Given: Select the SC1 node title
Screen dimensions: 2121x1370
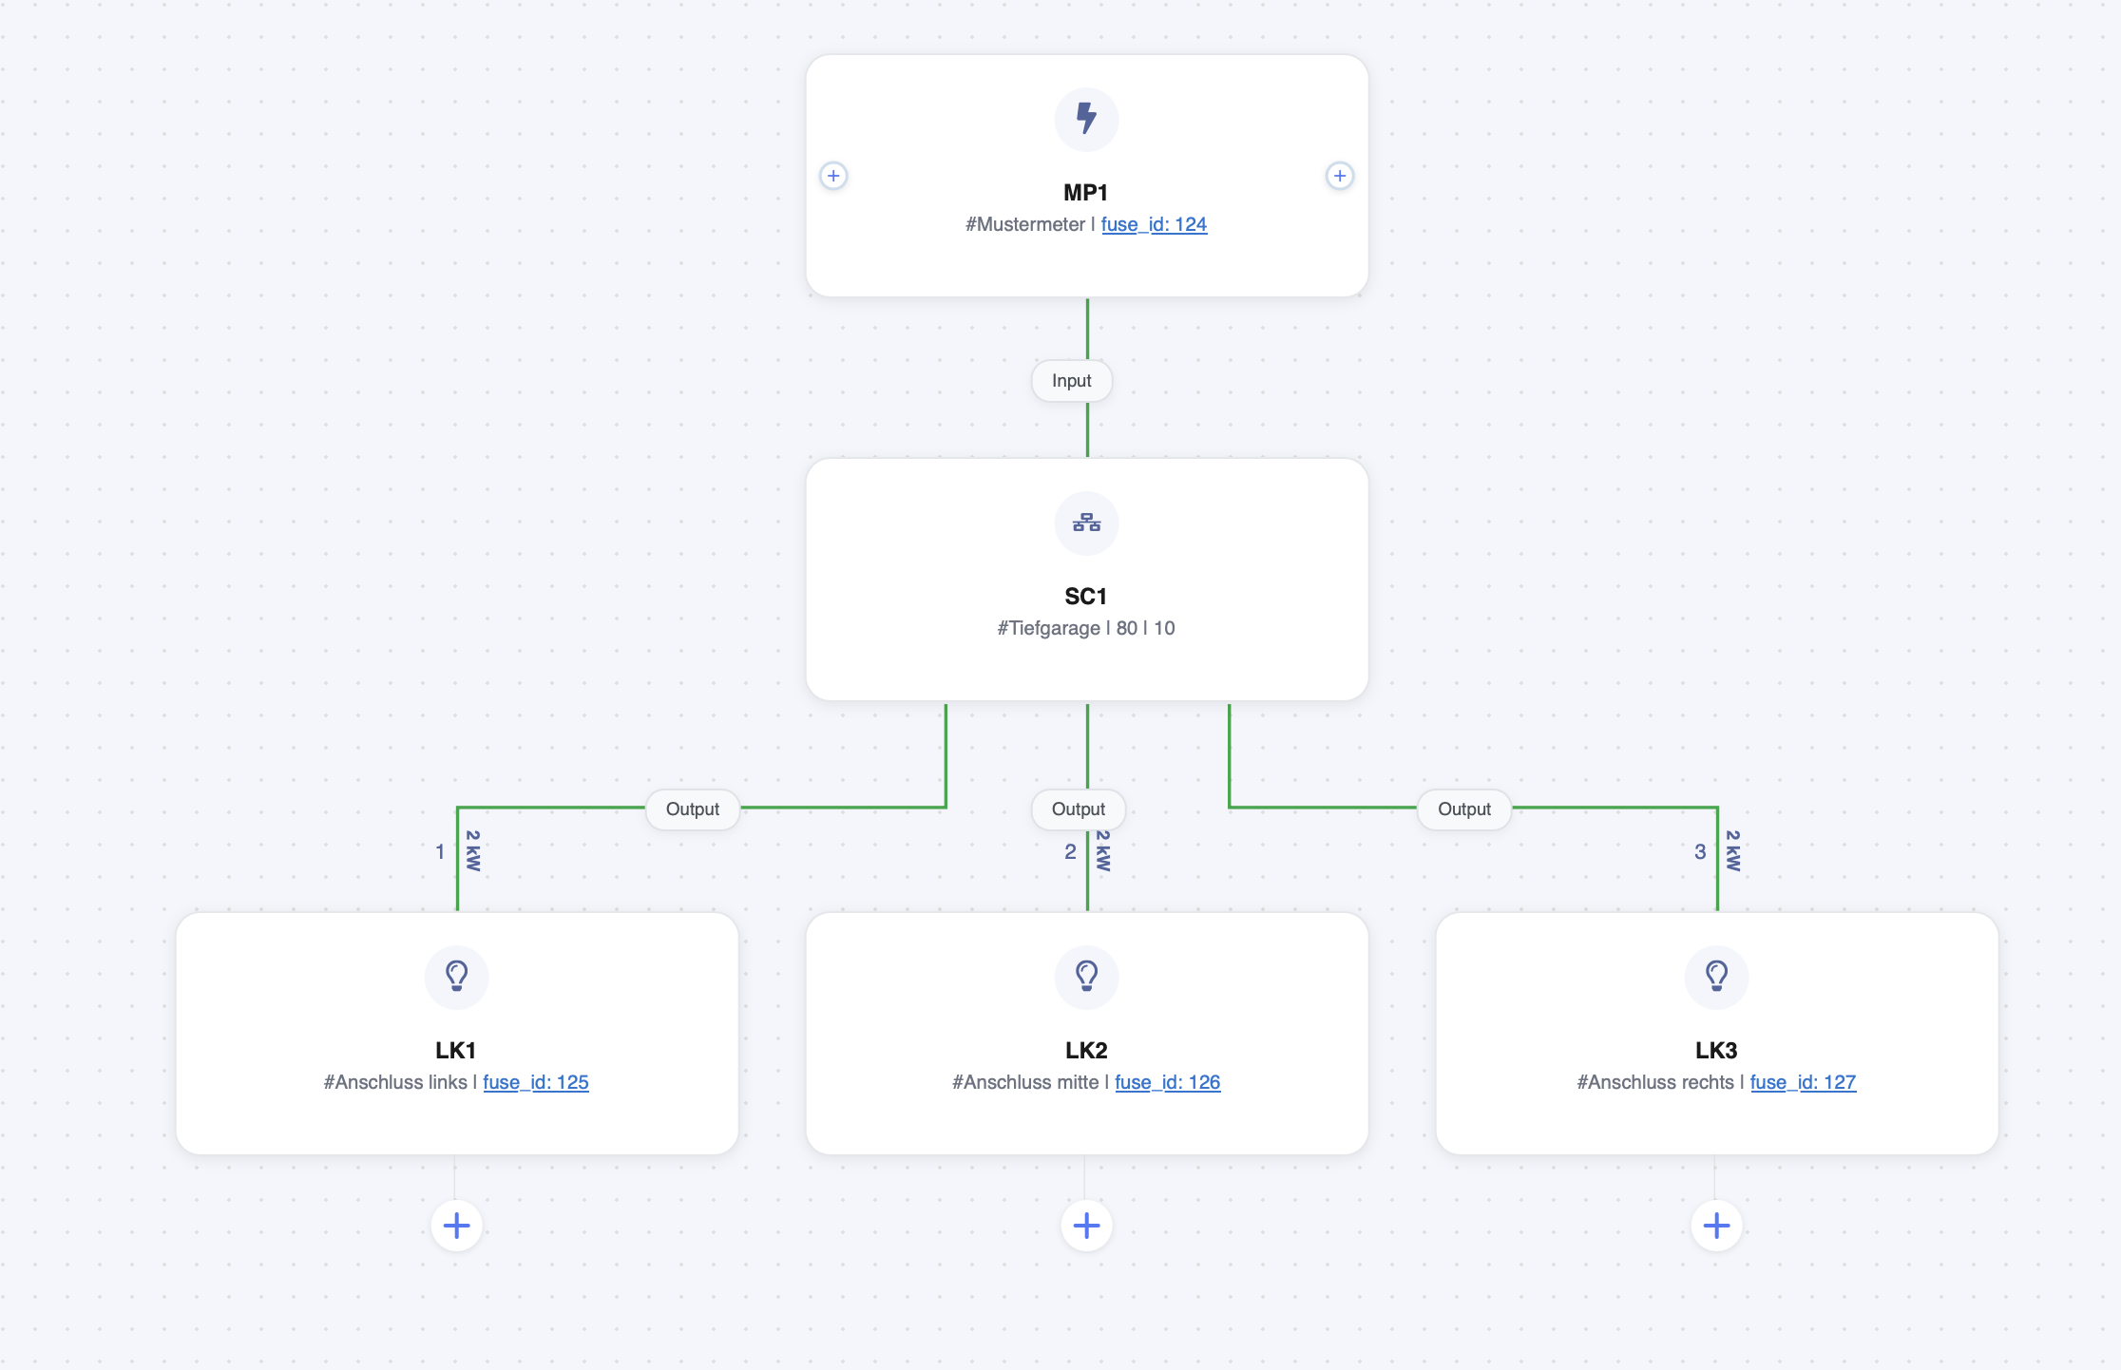Looking at the screenshot, I should pos(1086,597).
